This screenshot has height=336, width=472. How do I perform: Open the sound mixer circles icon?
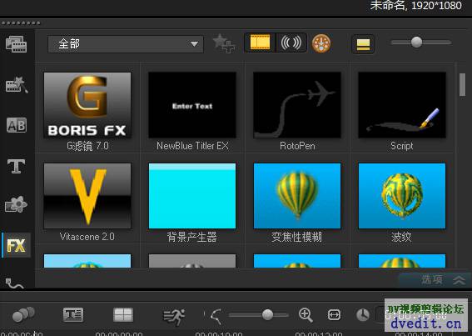23,314
